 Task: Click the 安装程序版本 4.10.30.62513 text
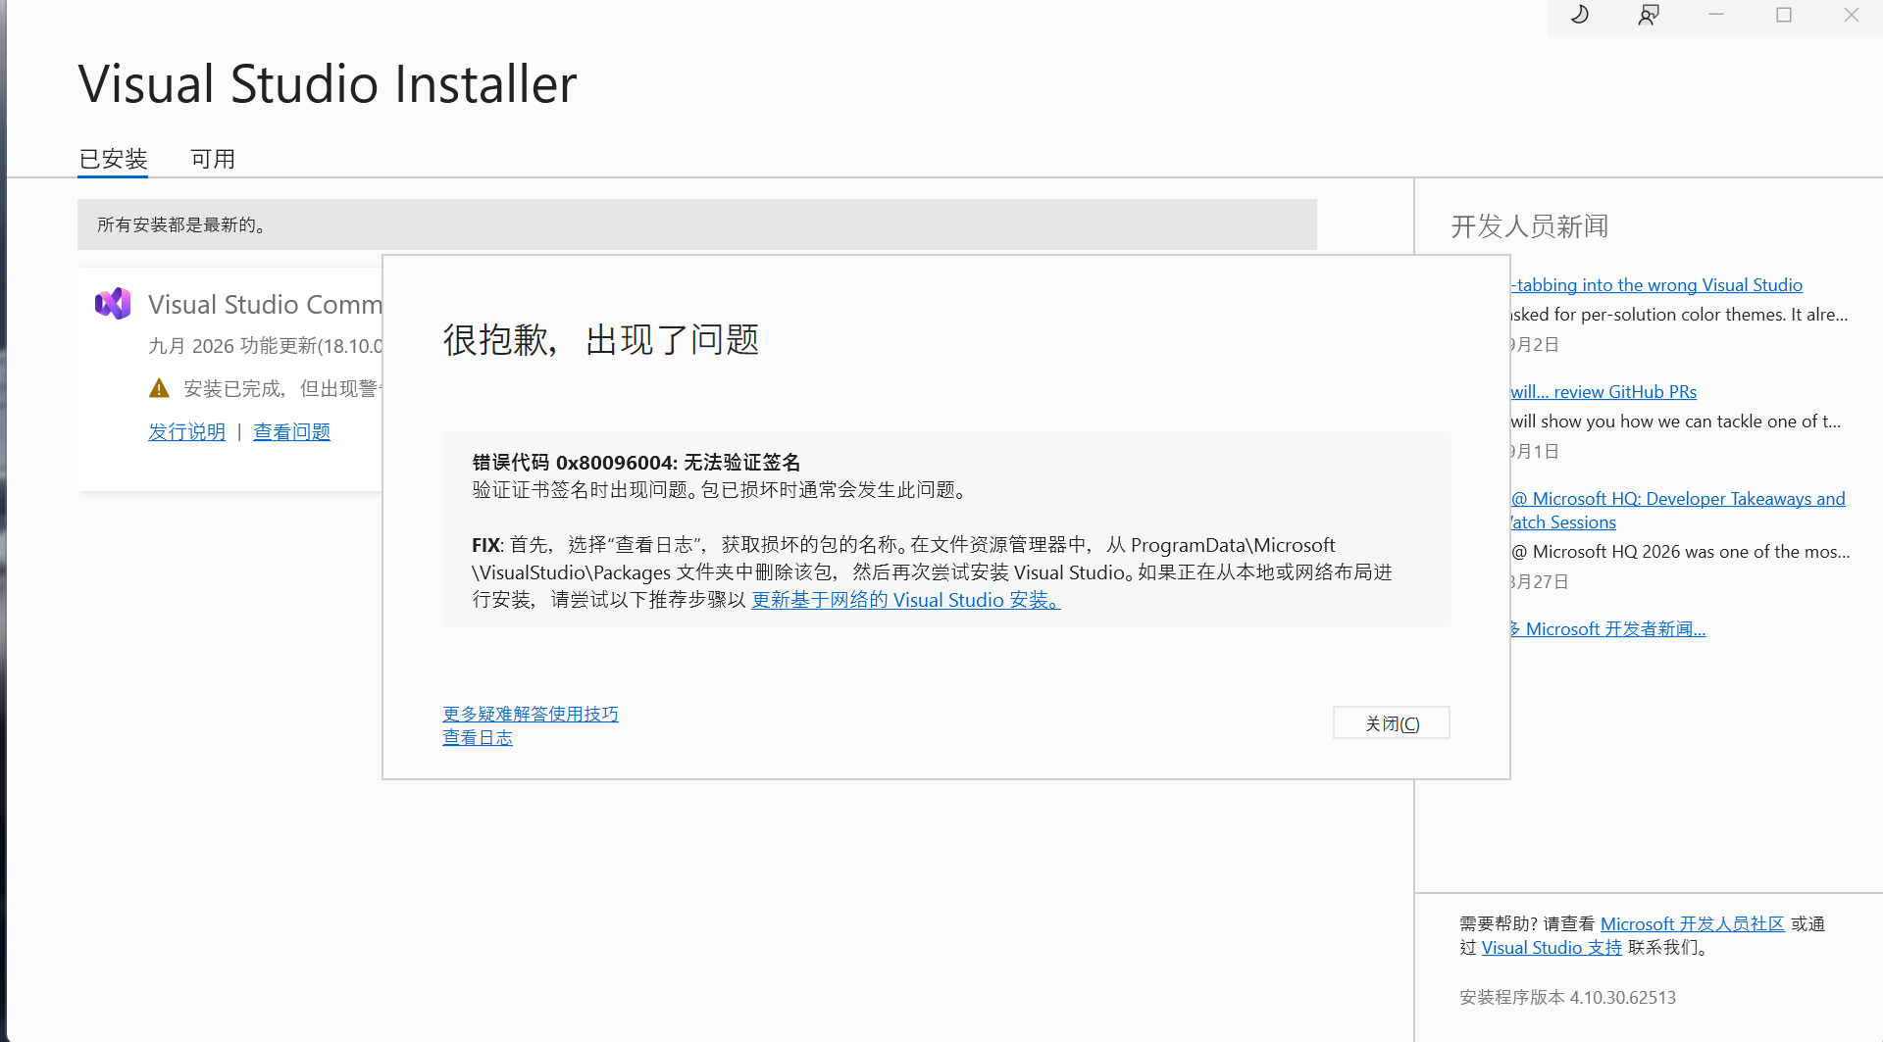coord(1568,998)
